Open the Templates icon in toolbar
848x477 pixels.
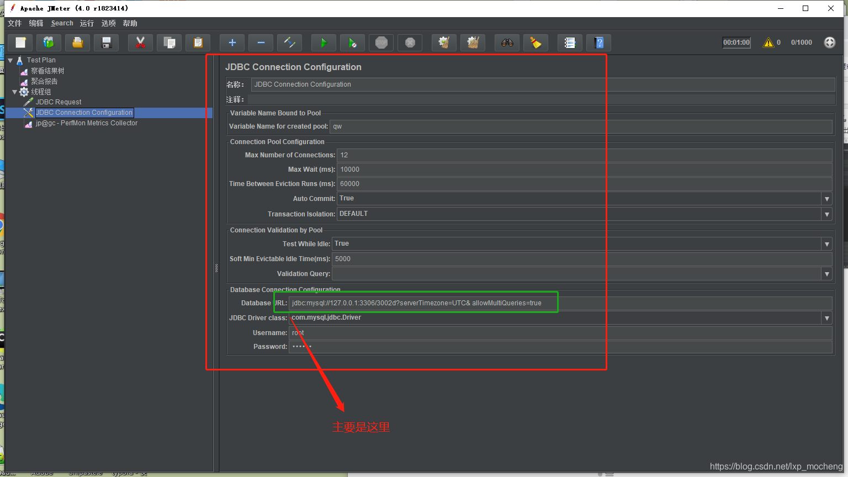(49, 43)
